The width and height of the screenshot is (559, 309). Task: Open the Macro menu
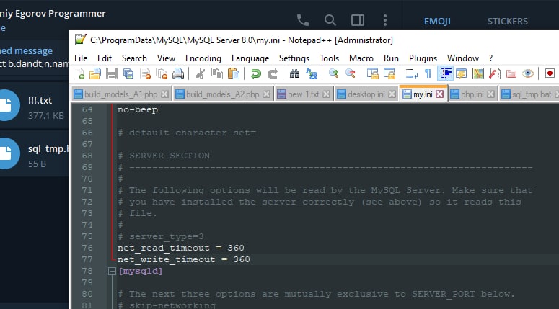coord(361,58)
